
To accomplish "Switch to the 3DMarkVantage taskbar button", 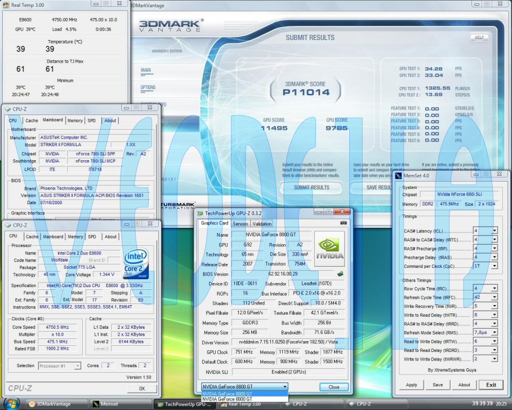I will click(x=57, y=404).
